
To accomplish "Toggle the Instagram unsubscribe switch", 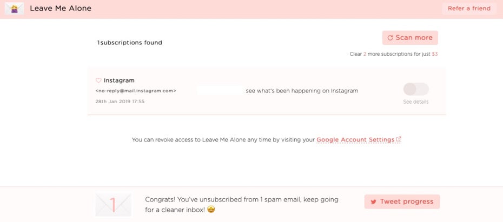I will coord(416,89).
